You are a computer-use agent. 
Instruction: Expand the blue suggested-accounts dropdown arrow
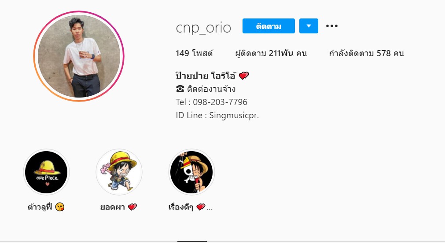point(309,26)
